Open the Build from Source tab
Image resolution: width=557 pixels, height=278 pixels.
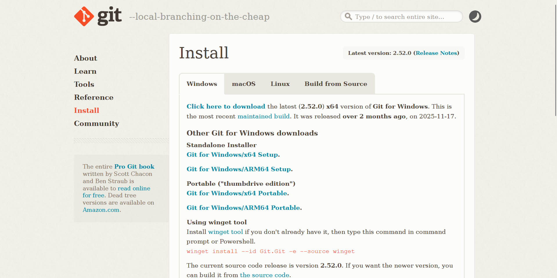pos(336,84)
